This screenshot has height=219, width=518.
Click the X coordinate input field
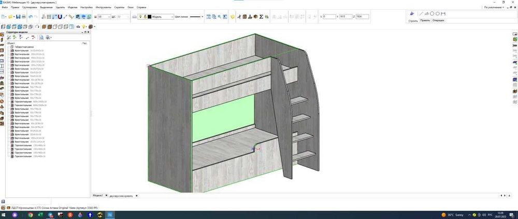[x=328, y=17]
